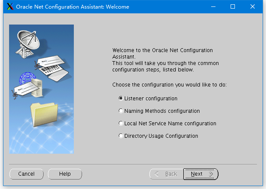266x189 pixels.
Task: Click the 'Oracle Net Configuration Assistant: Welcome' title
Action: tap(73, 7)
